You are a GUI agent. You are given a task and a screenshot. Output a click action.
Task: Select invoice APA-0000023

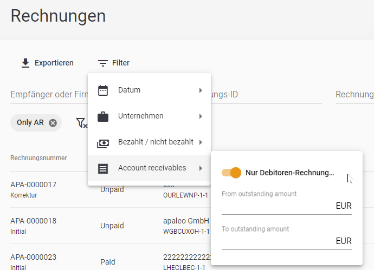pyautogui.click(x=34, y=258)
